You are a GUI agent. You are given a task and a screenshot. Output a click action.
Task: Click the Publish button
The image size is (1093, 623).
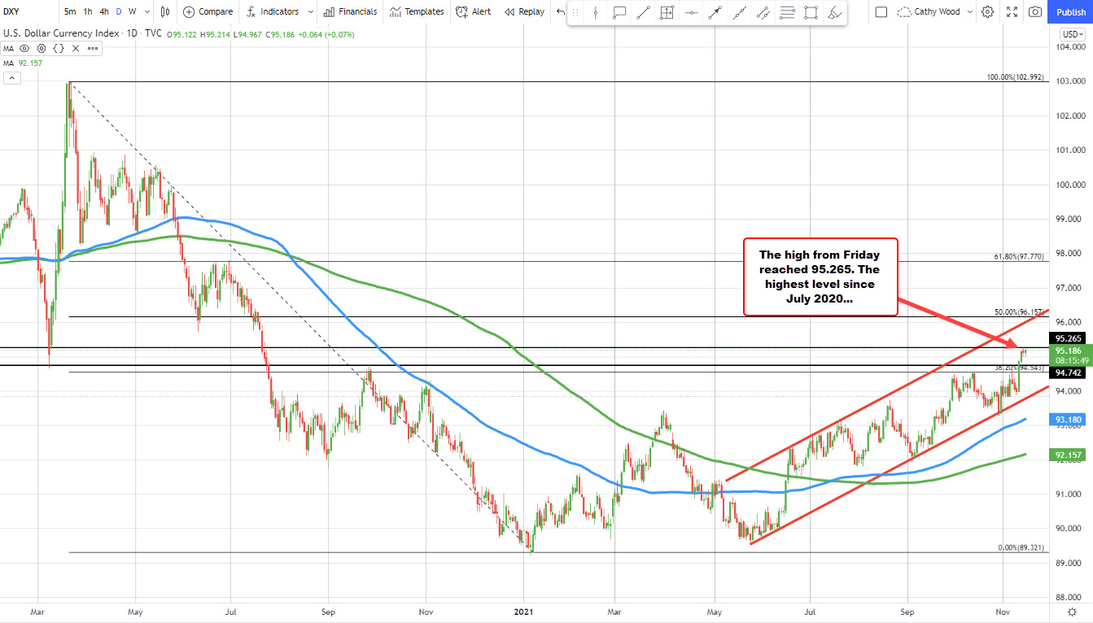pos(1070,11)
